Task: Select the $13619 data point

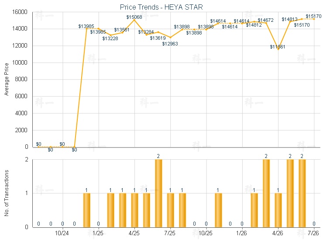Action: pyautogui.click(x=158, y=32)
